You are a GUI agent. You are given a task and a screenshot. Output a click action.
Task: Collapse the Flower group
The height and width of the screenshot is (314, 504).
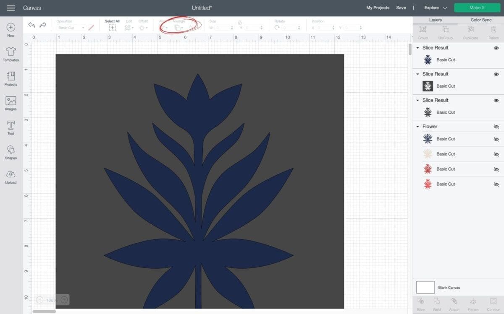[x=417, y=127]
